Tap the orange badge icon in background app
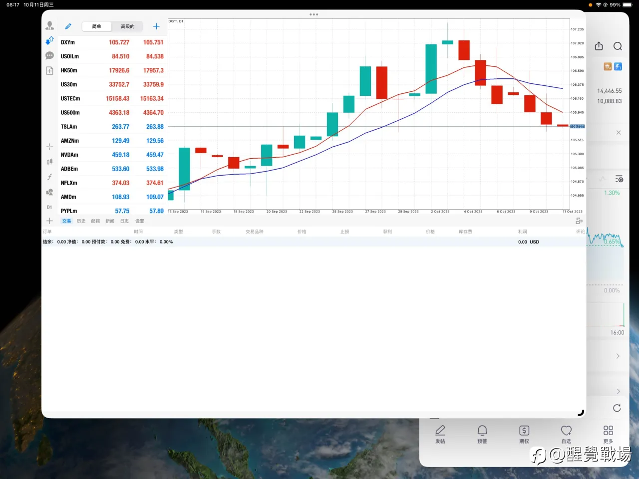This screenshot has width=639, height=479. click(608, 66)
